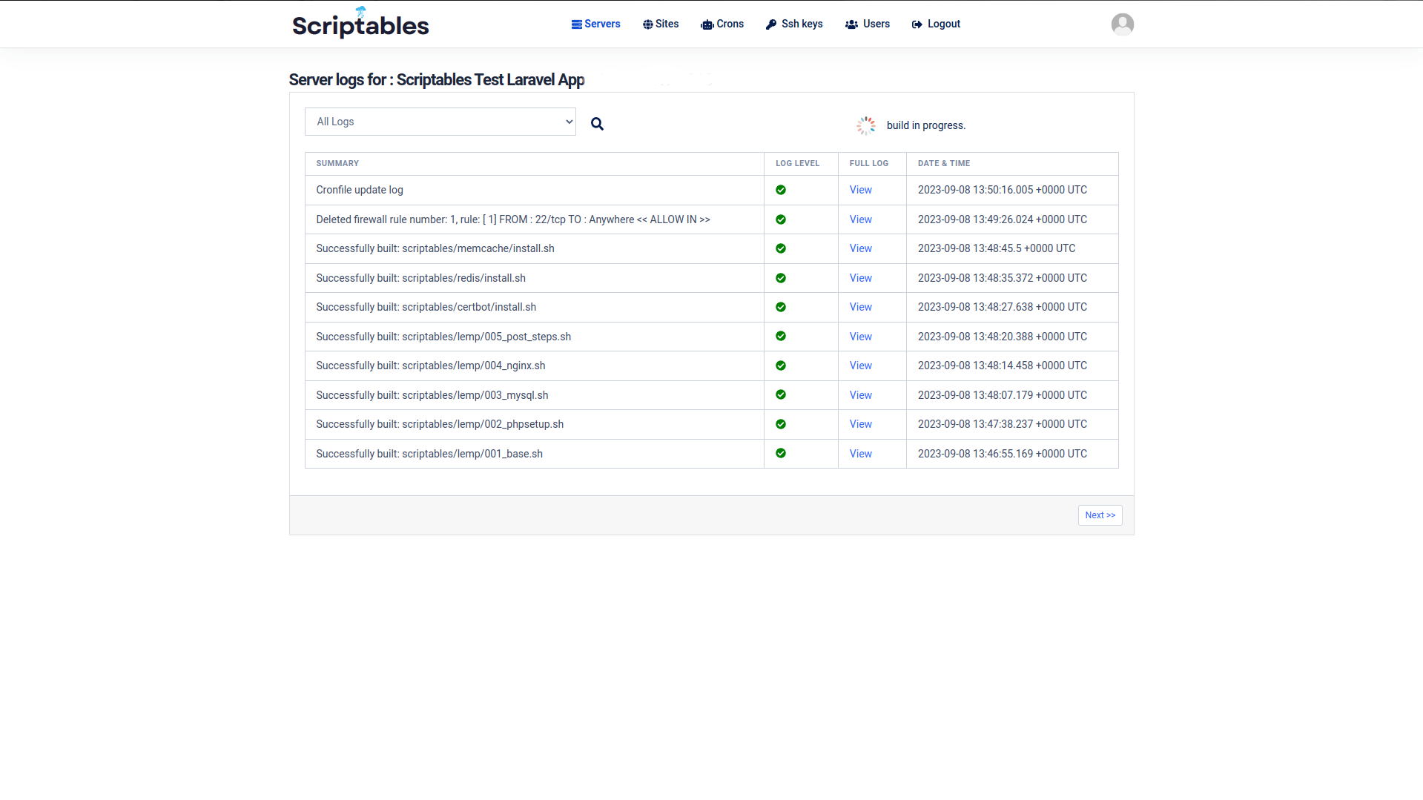View full log for certbot/install.sh
Screen dimensions: 1423x800
860,307
